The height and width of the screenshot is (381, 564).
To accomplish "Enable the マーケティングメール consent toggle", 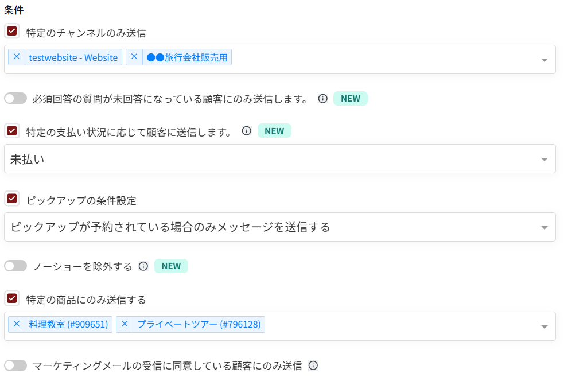I will [15, 366].
